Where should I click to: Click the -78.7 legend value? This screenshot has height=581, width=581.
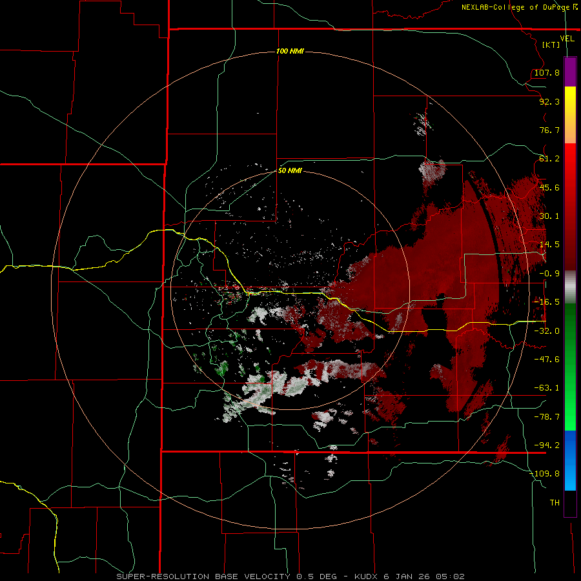tap(547, 417)
